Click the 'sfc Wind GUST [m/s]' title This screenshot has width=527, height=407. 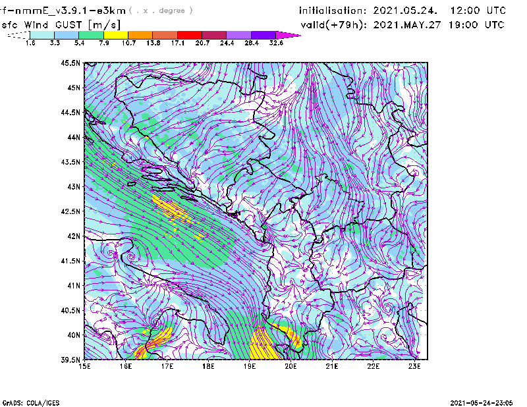(61, 25)
